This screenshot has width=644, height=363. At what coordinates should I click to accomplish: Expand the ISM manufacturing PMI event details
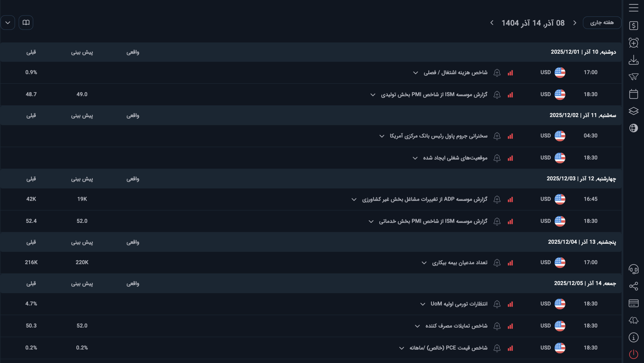pos(373,95)
